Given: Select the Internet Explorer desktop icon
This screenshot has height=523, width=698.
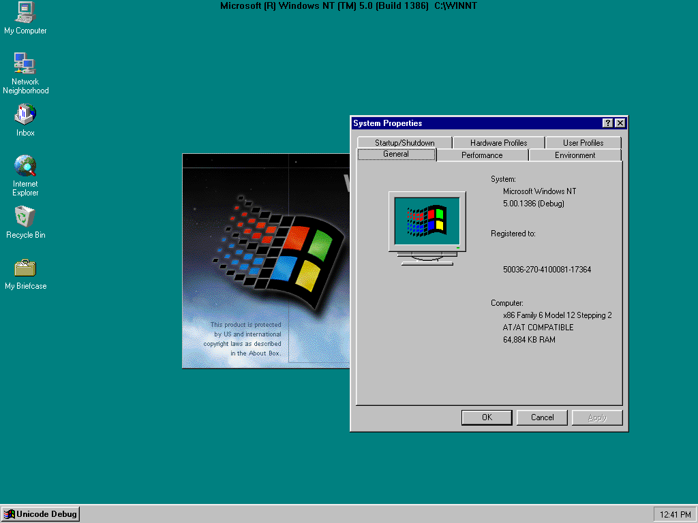Looking at the screenshot, I should coord(25,176).
